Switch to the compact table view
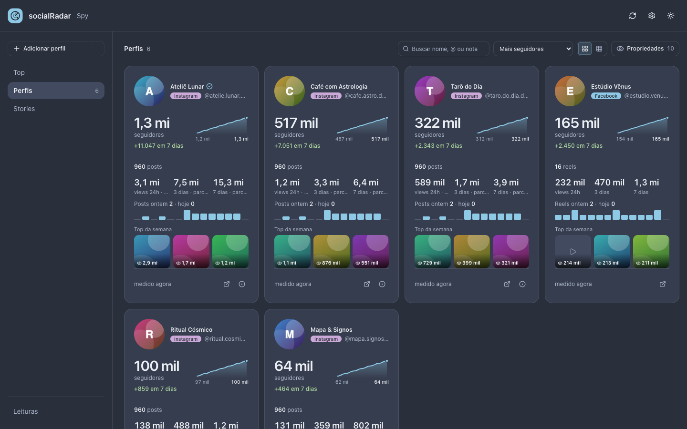The width and height of the screenshot is (687, 429). click(599, 49)
